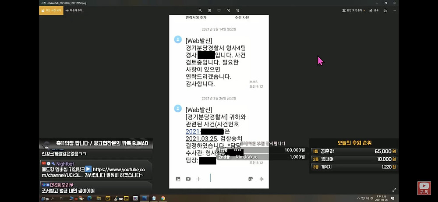The image size is (438, 202).
Task: Open Microsoft Edge from the taskbar
Action: click(x=89, y=198)
